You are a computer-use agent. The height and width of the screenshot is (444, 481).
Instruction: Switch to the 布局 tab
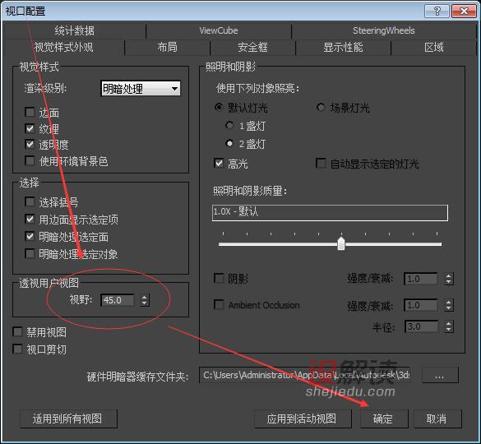tap(167, 47)
